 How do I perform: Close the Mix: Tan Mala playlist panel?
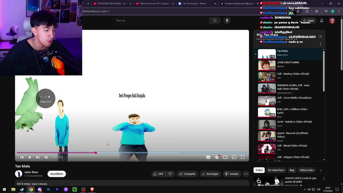point(320,36)
